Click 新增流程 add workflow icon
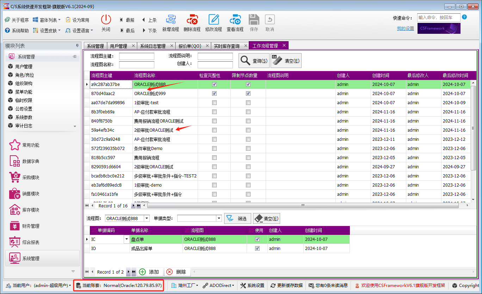 [171, 19]
